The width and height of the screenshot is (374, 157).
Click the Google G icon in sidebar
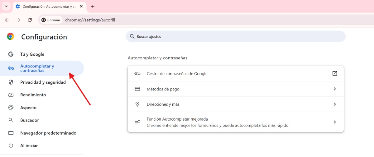[x=11, y=54]
